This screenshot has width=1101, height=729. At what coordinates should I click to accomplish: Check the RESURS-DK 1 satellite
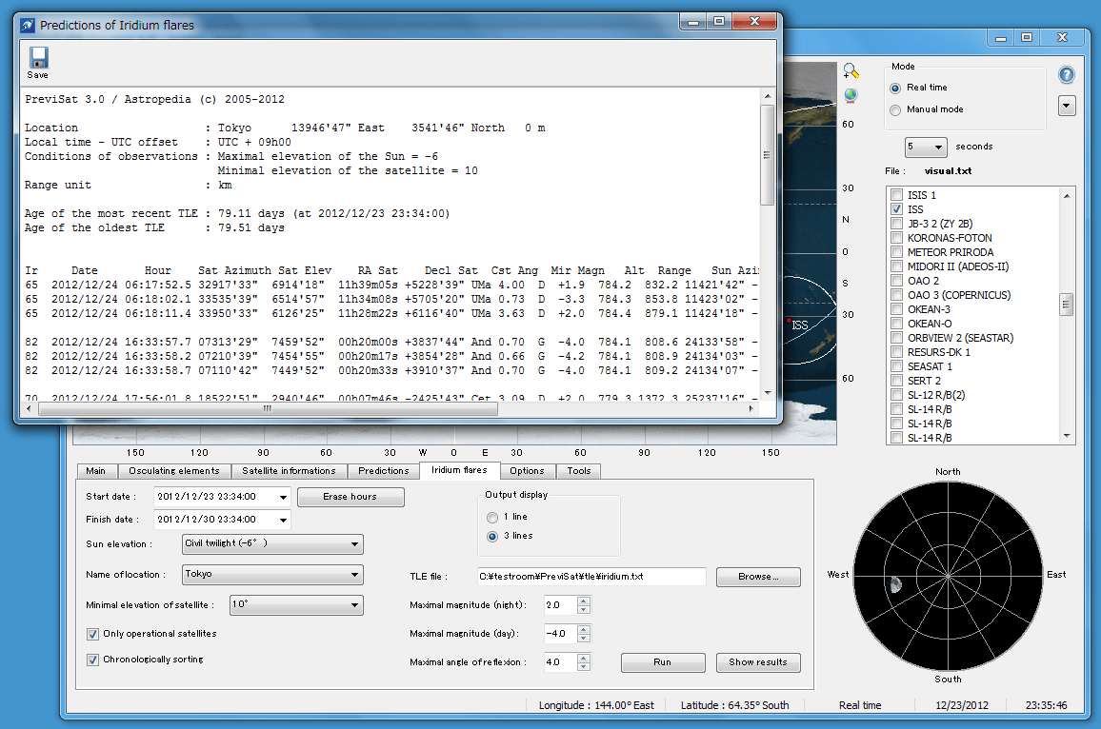896,352
